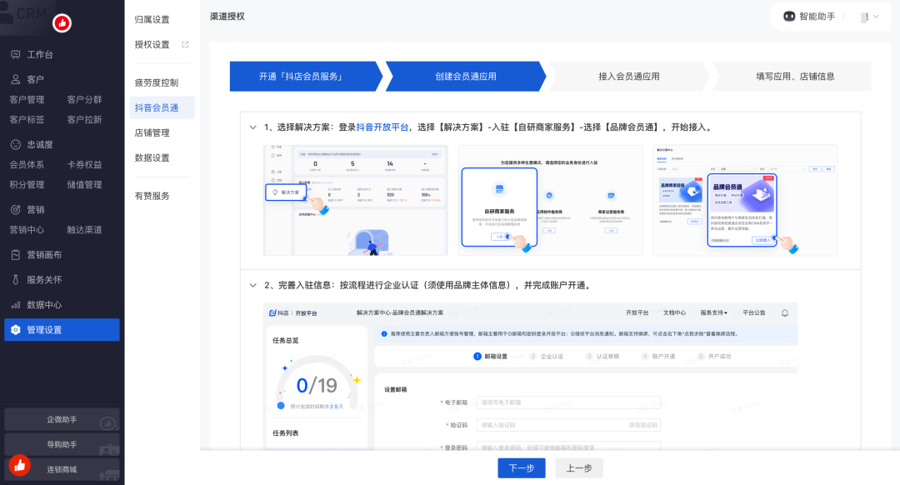
Task: Open the 解决方案 tutorial screenshot
Action: tap(355, 200)
